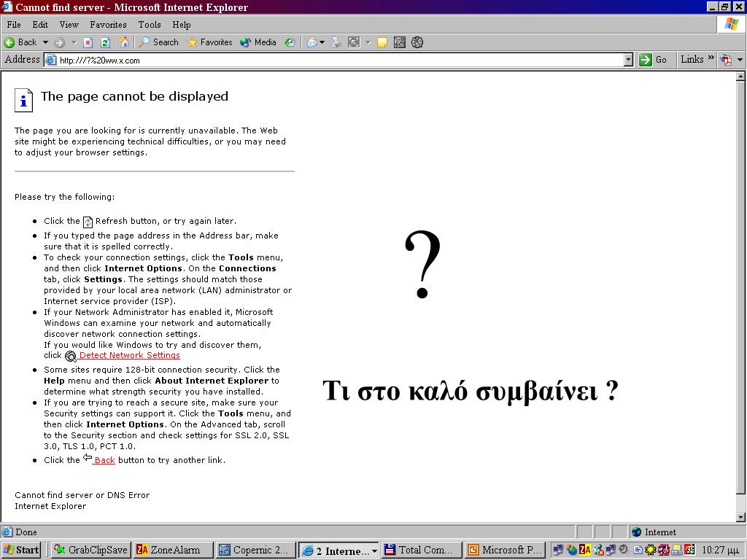Switch to Total Commander taskbar button
747x560 pixels.
tap(422, 550)
